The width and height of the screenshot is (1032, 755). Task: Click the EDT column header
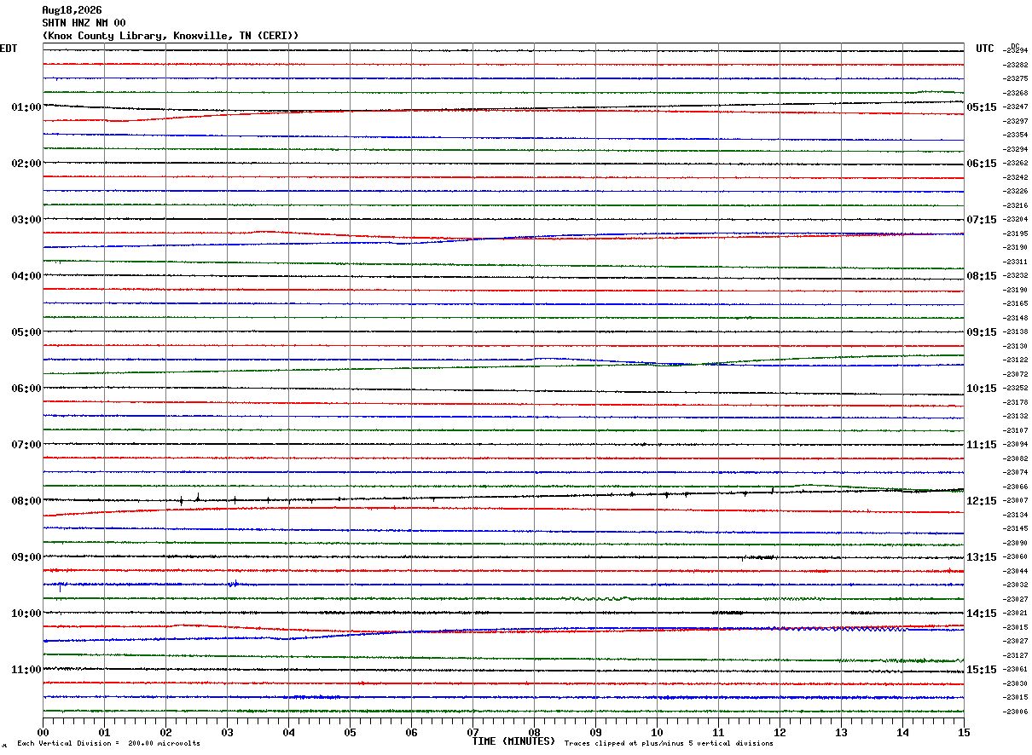(x=9, y=49)
